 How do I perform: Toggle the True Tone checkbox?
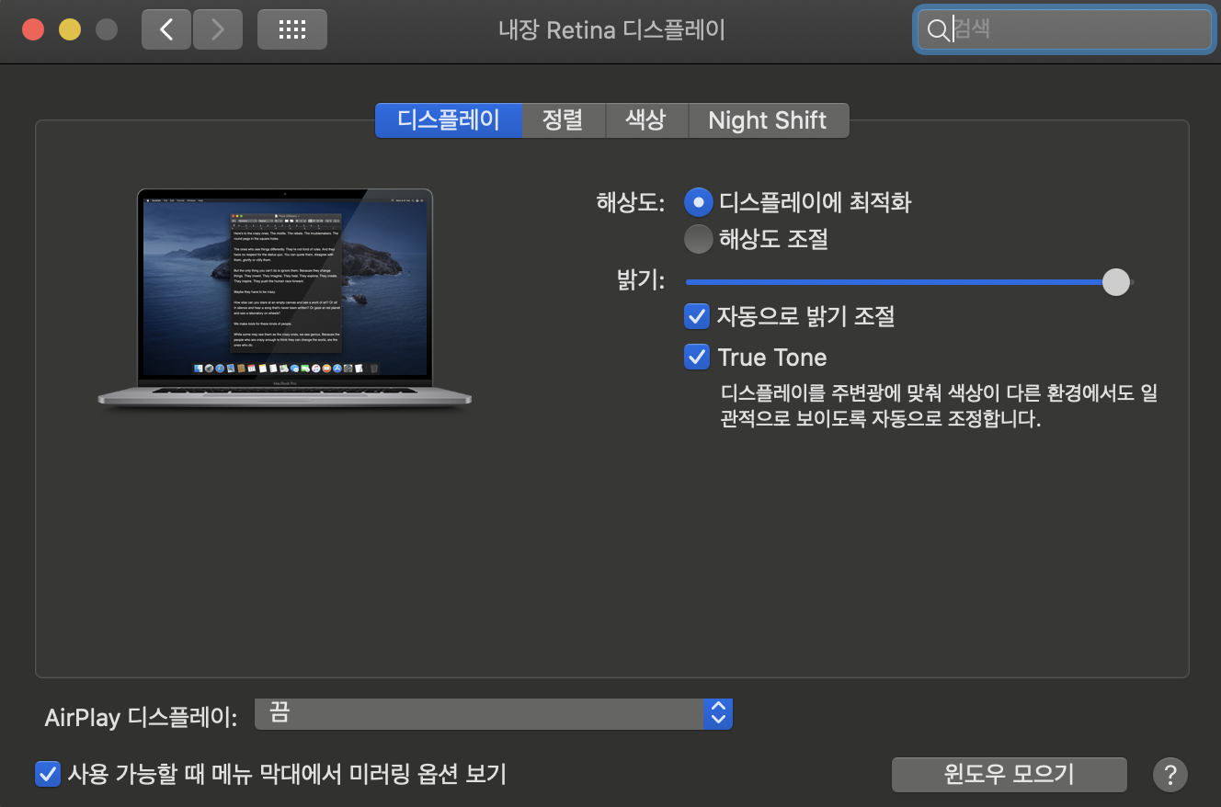697,357
